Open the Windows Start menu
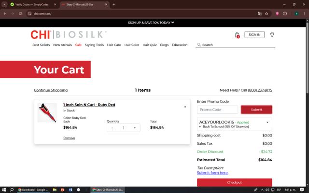309x193 pixels. pos(4,190)
